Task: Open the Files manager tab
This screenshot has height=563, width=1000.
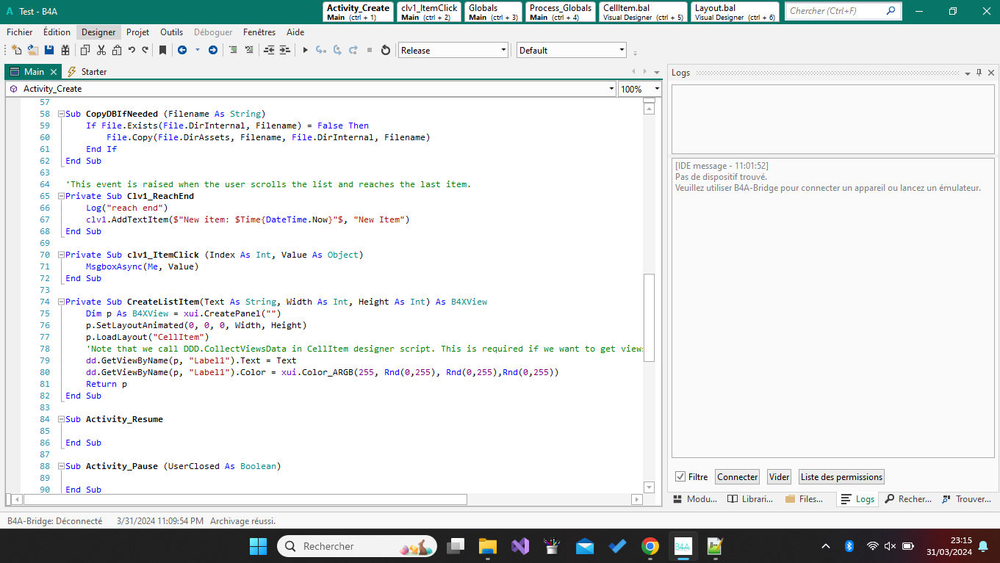Action: [805, 499]
